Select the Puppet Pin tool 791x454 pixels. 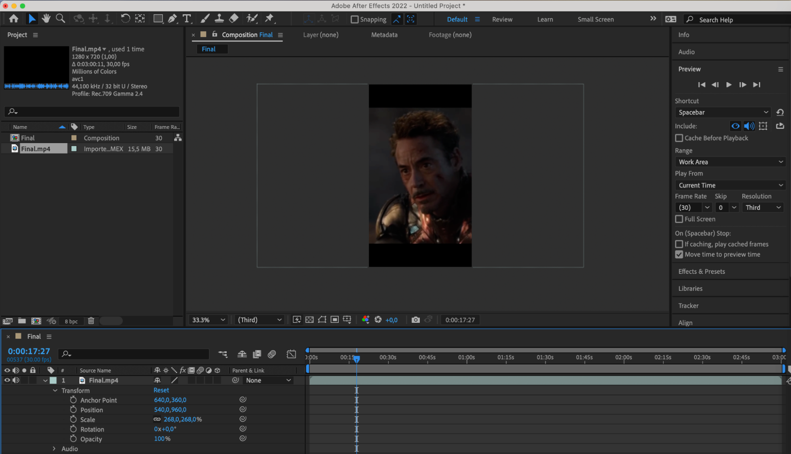click(269, 19)
